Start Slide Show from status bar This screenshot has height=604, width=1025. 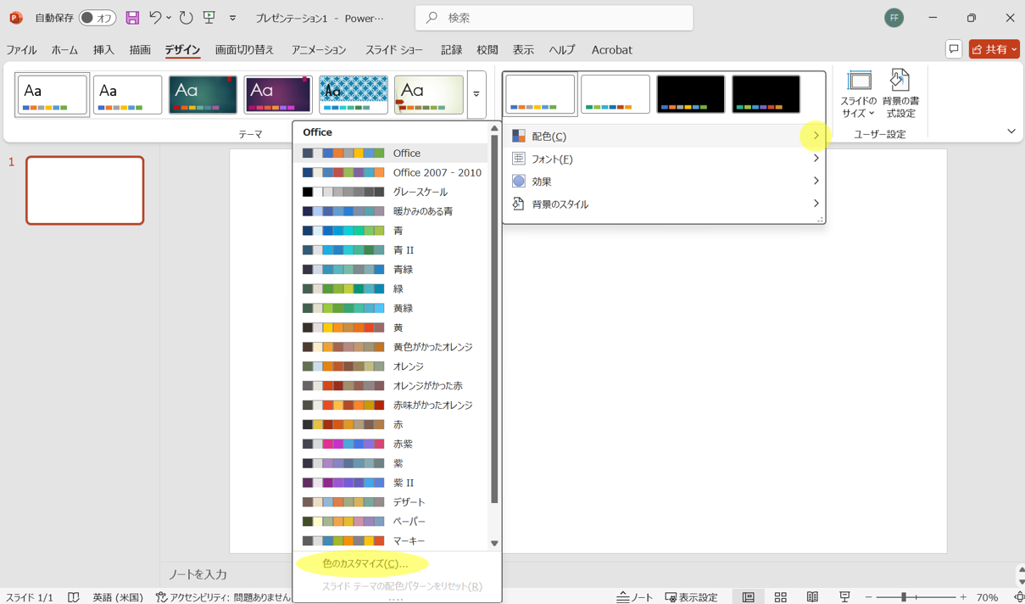(x=844, y=597)
